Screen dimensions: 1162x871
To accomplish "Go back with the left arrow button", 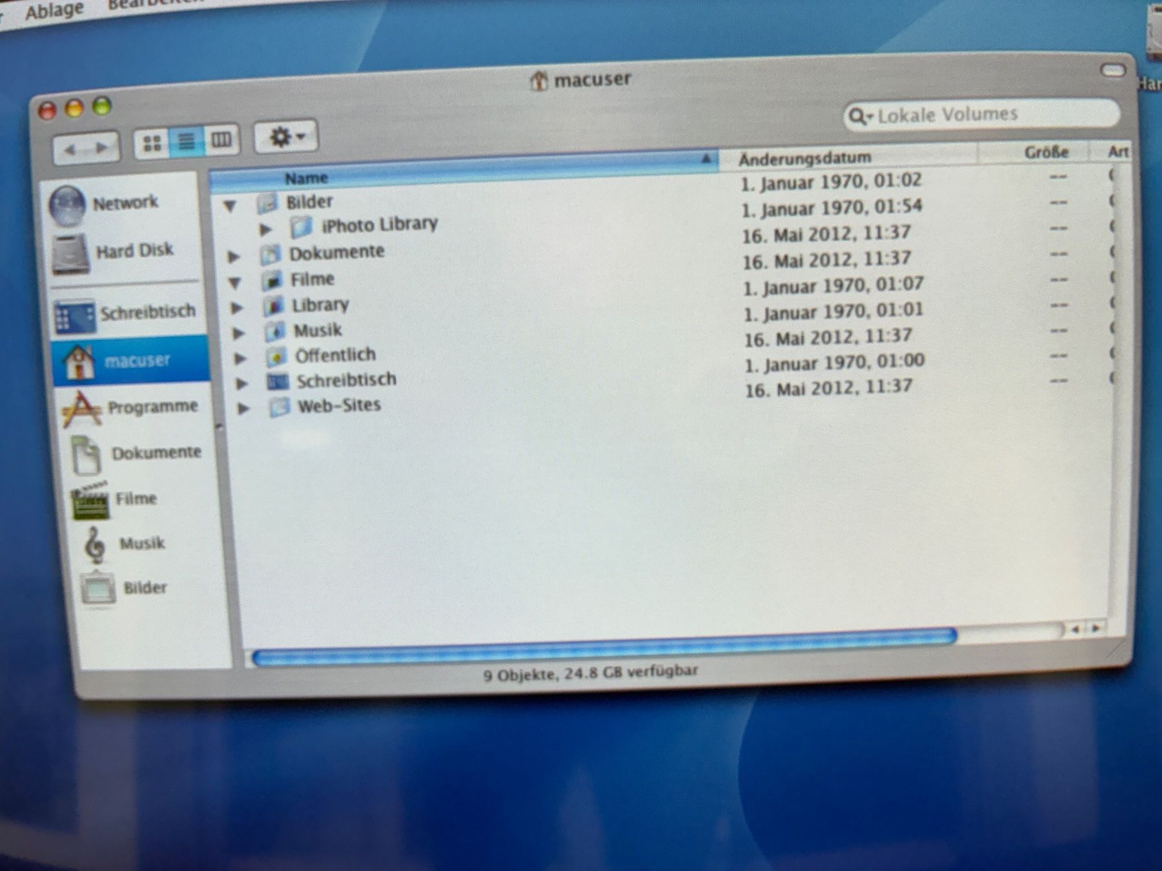I will pyautogui.click(x=68, y=149).
